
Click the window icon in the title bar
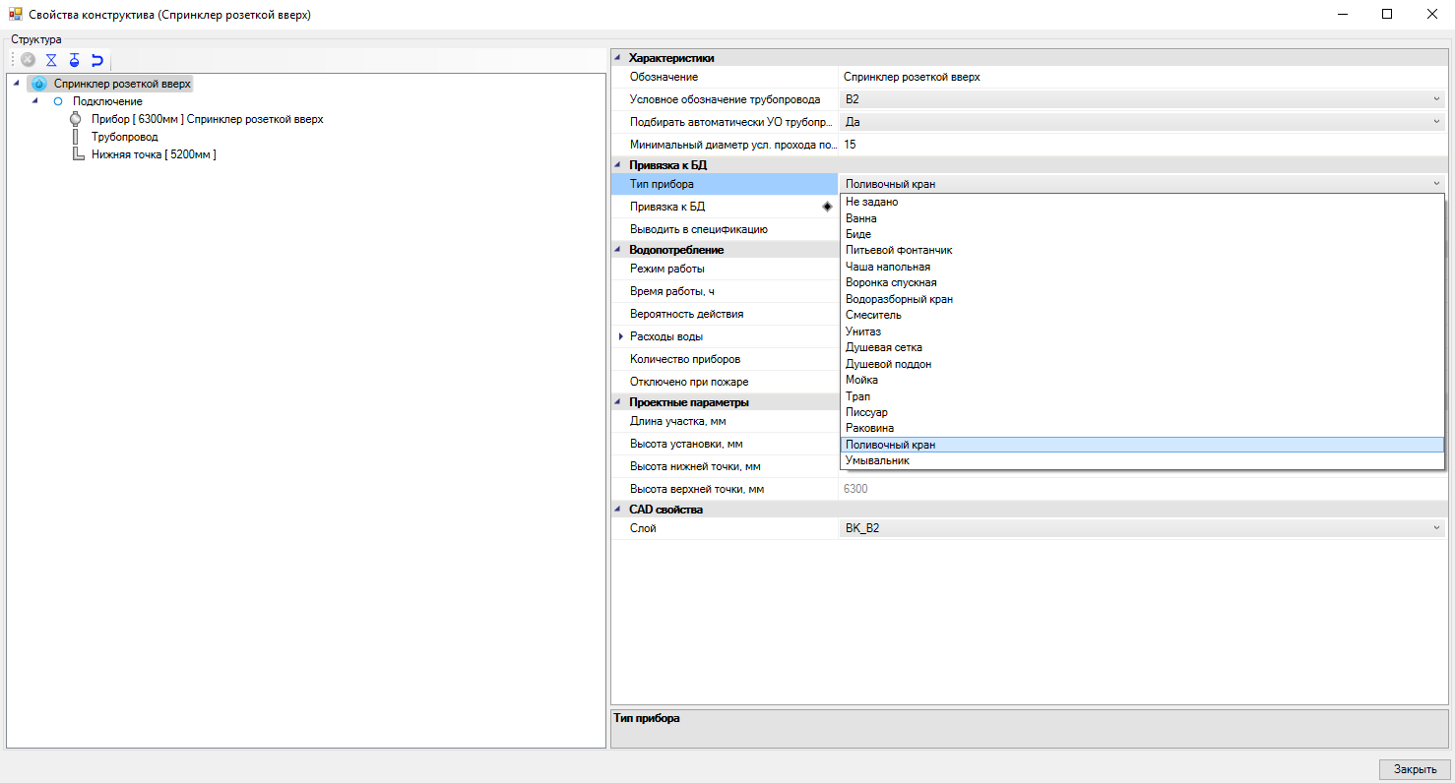coord(15,15)
